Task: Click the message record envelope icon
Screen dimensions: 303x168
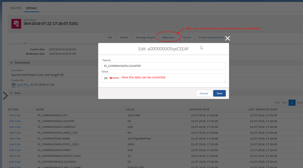Action: tap(16, 24)
